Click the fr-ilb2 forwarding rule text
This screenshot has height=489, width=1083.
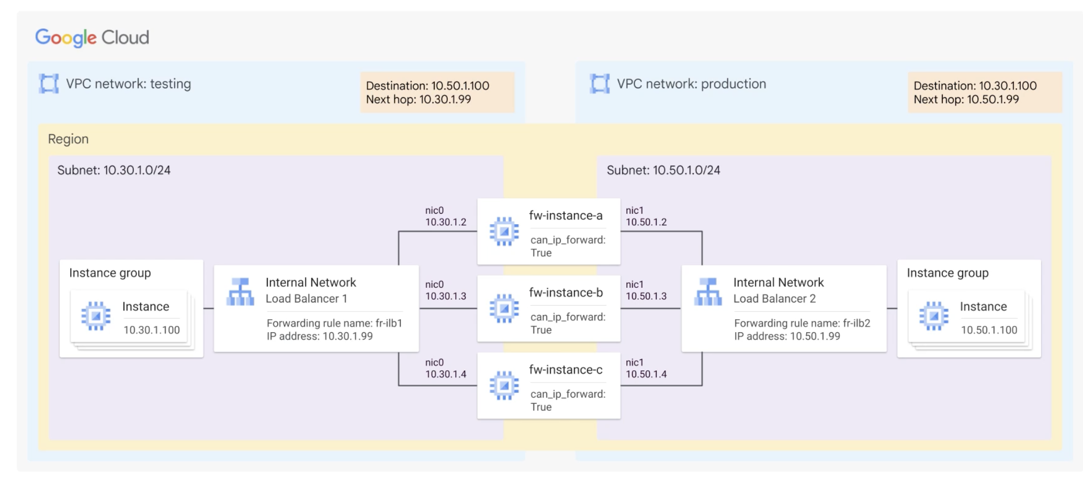802,323
